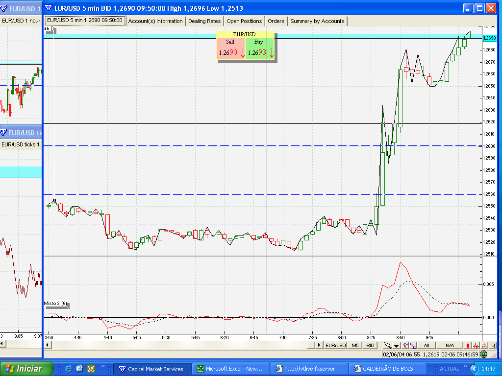The image size is (502, 376).
Task: Launch Internet Explorer from quick launch
Action: (68, 369)
